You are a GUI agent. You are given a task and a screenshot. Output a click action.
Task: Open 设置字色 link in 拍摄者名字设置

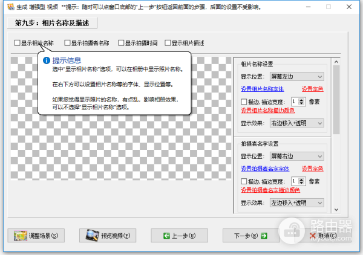click(x=313, y=169)
